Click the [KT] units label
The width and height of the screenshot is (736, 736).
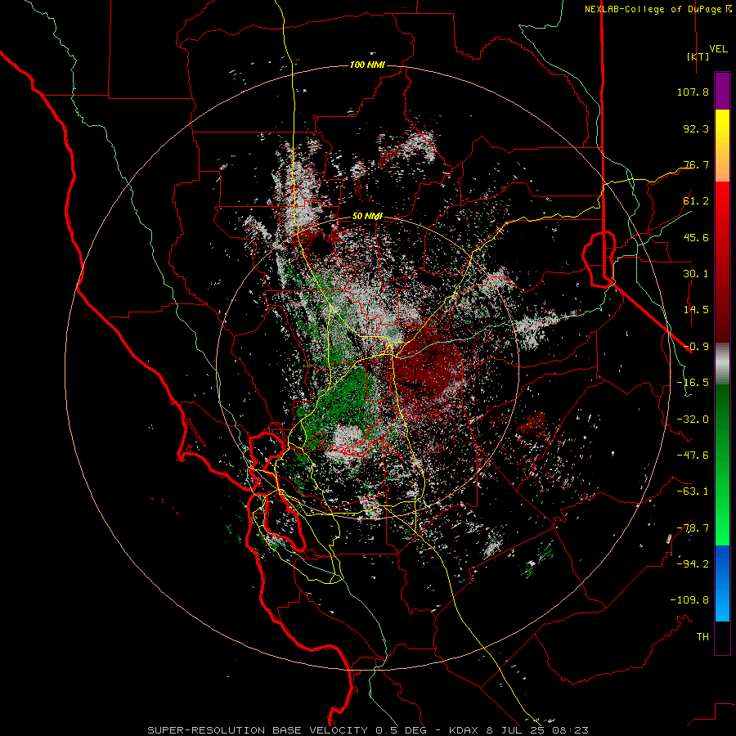click(698, 56)
